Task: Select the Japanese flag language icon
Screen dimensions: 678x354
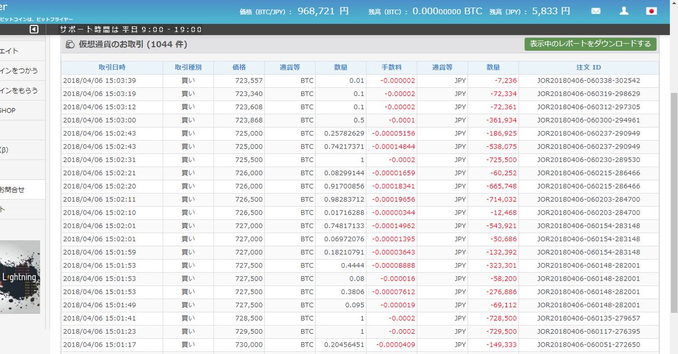Action: click(x=651, y=11)
